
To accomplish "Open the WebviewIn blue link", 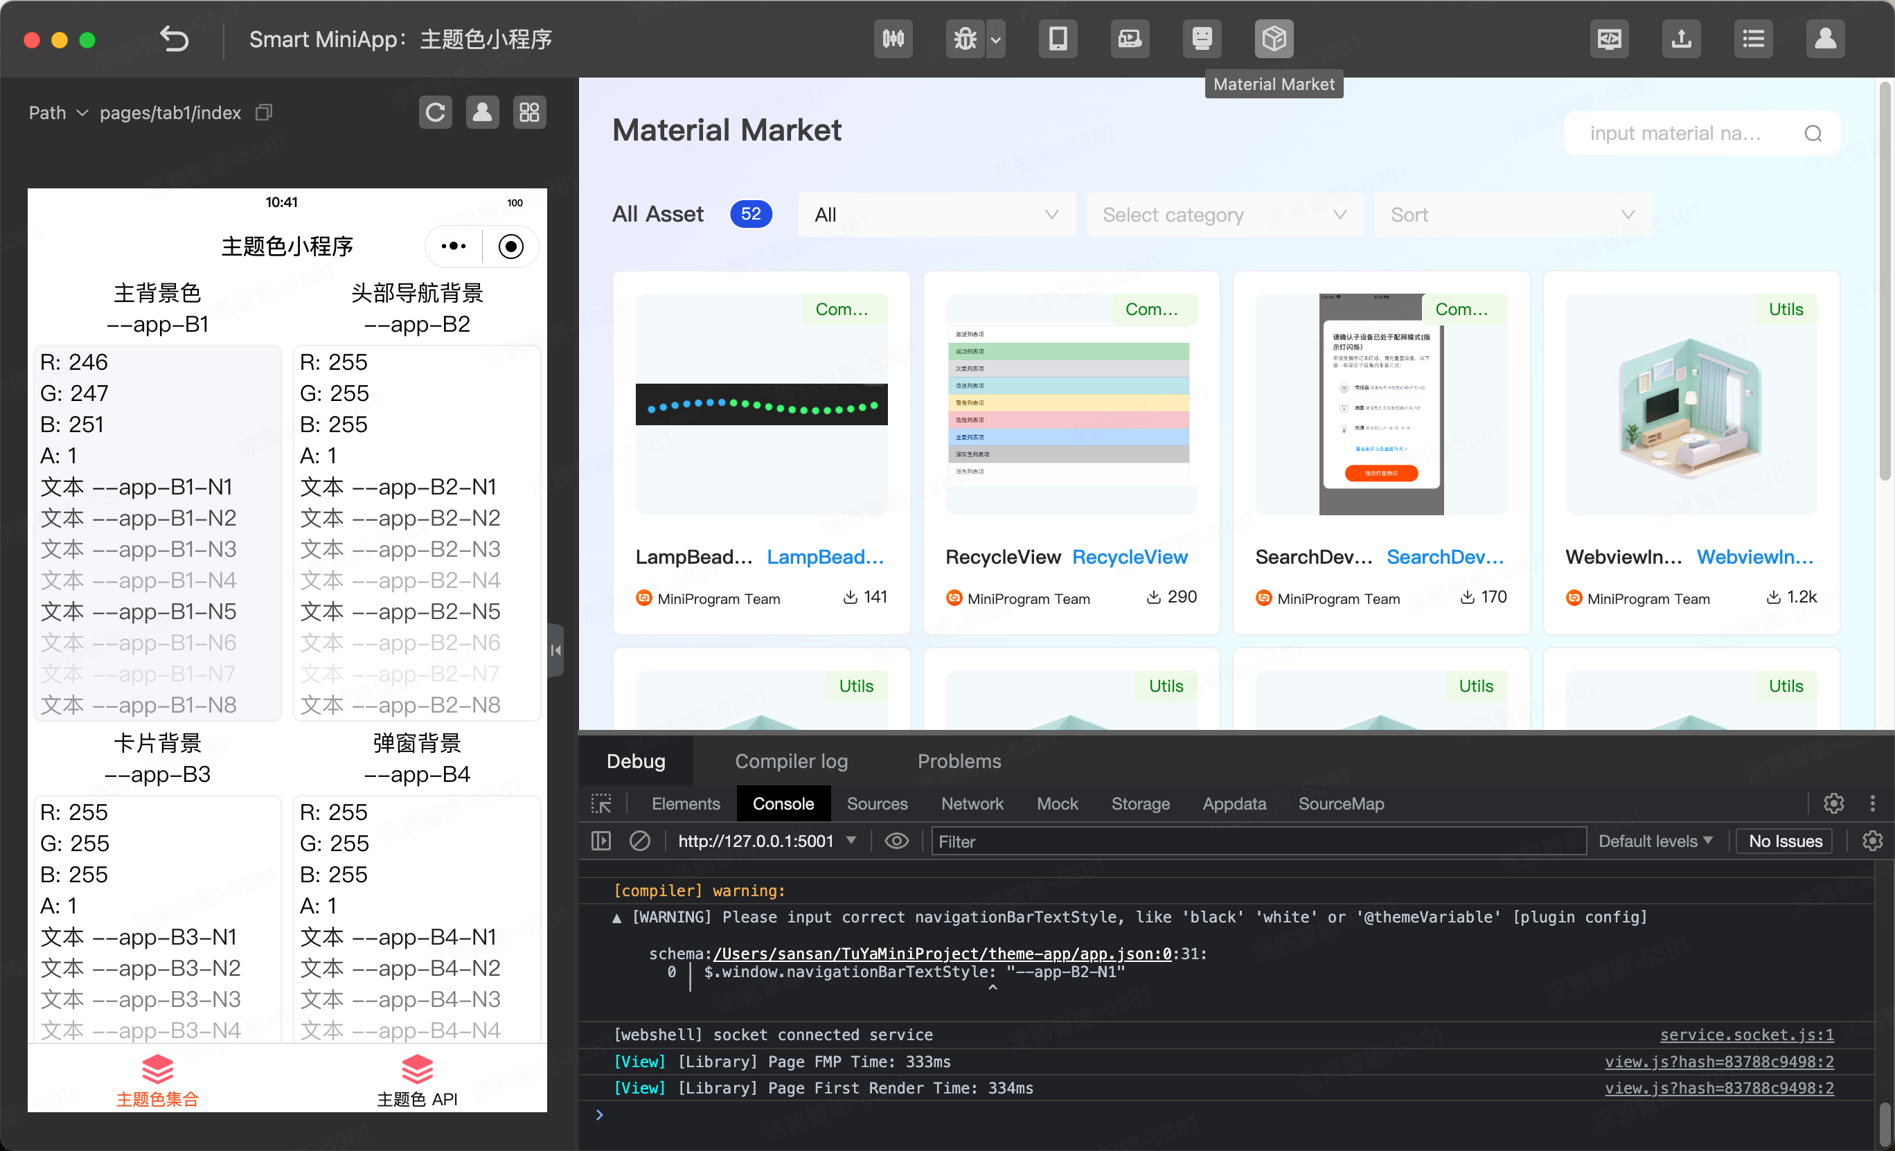I will point(1755,557).
